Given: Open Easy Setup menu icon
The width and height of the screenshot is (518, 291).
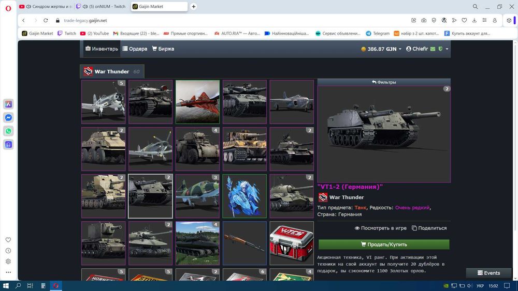Looking at the screenshot, I should 484,21.
